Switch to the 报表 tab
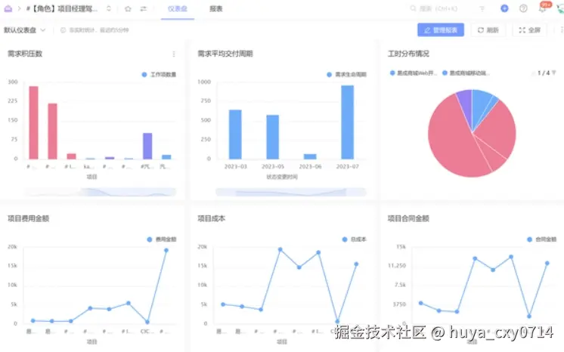Screen dimensions: 564x352 (215, 8)
